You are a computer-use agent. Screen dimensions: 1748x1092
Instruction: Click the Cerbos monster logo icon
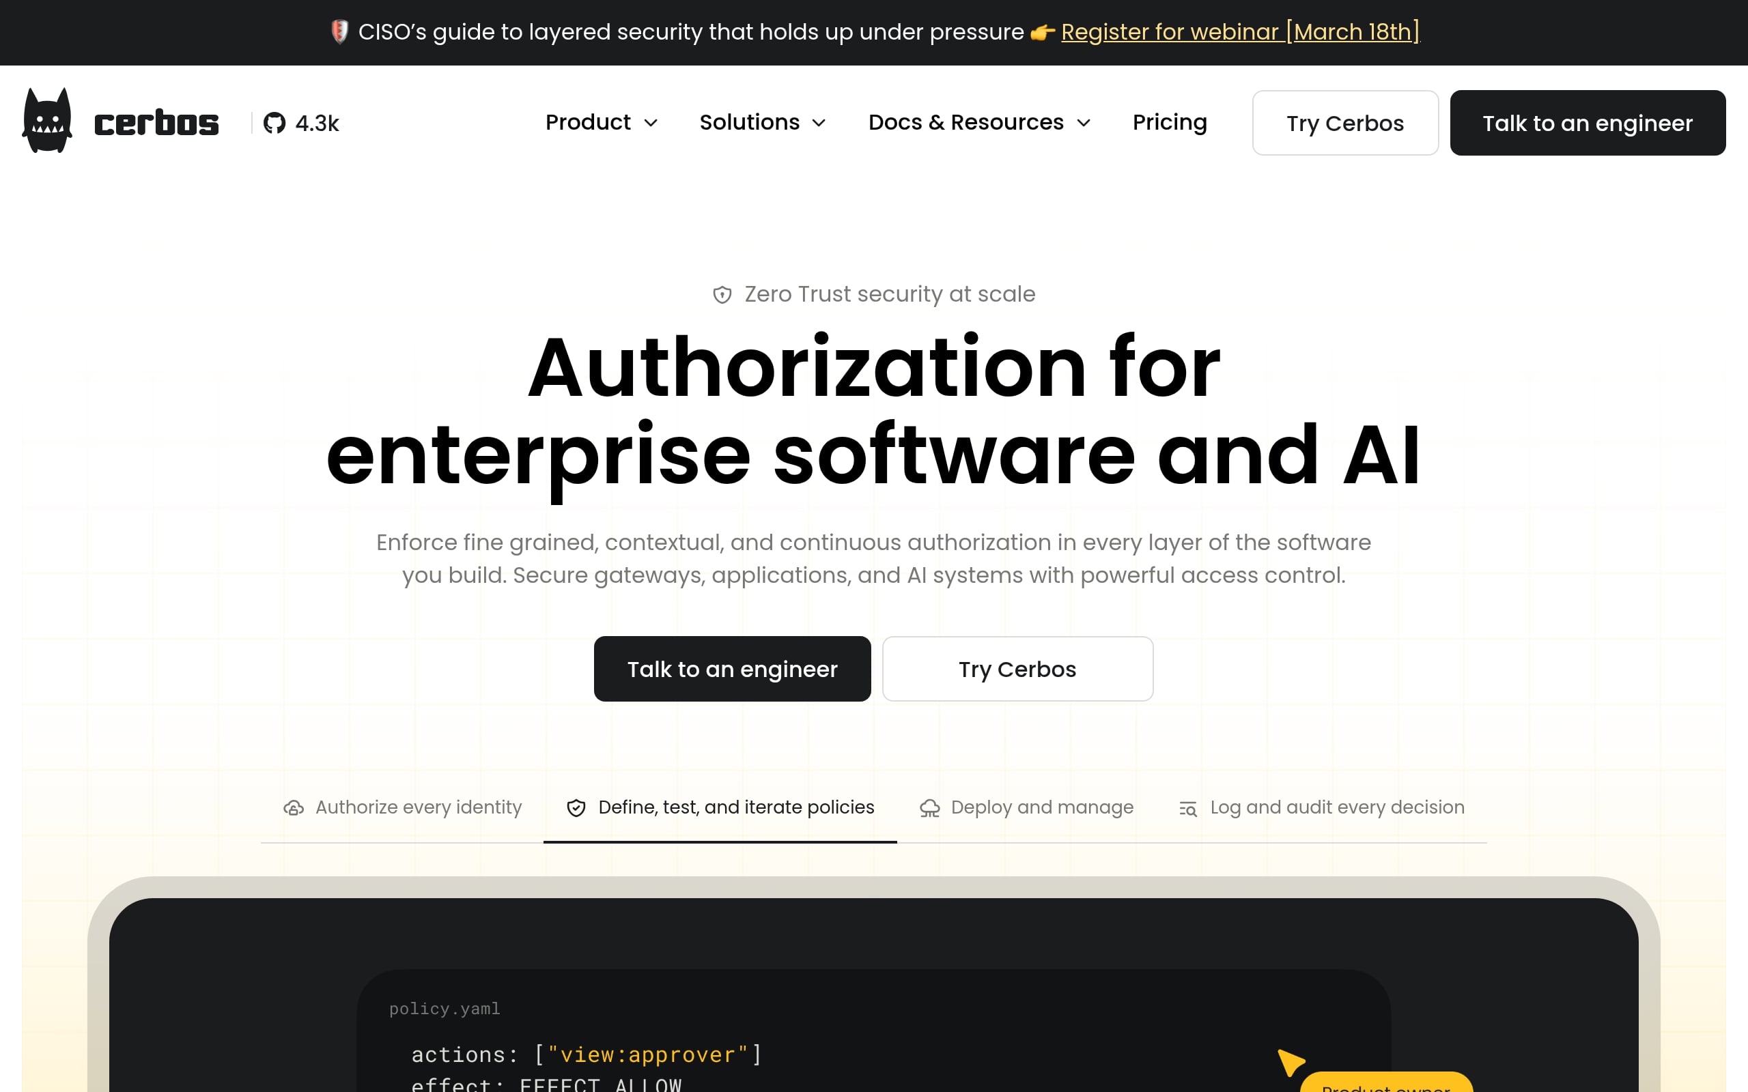point(48,121)
